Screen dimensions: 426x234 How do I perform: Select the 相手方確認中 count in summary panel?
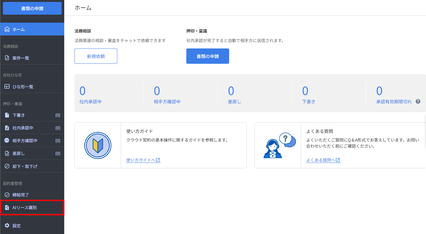(157, 91)
